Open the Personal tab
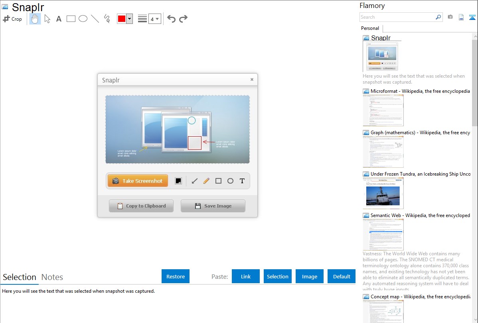The image size is (478, 323). point(370,28)
